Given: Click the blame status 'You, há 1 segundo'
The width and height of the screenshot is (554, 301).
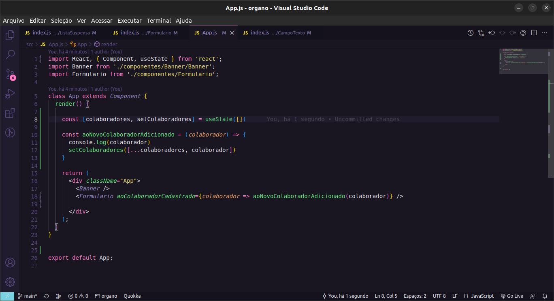Looking at the screenshot, I should [x=345, y=296].
